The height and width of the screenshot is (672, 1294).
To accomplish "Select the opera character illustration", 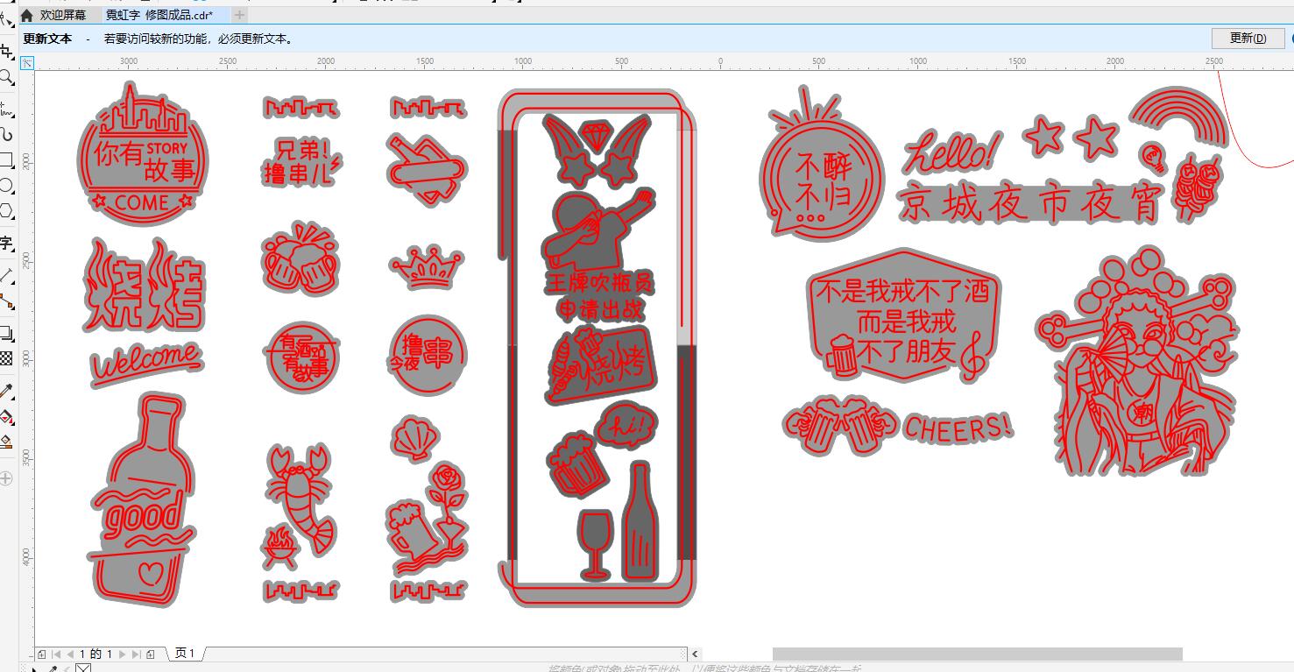I will click(x=1138, y=361).
